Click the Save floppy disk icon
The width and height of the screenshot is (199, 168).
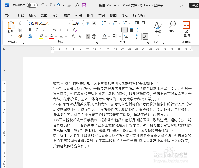coord(84,5)
